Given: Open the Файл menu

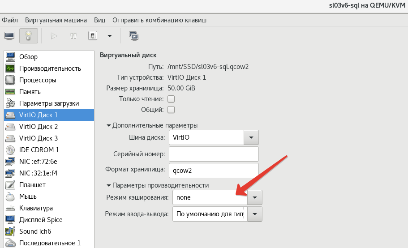Looking at the screenshot, I should 10,20.
